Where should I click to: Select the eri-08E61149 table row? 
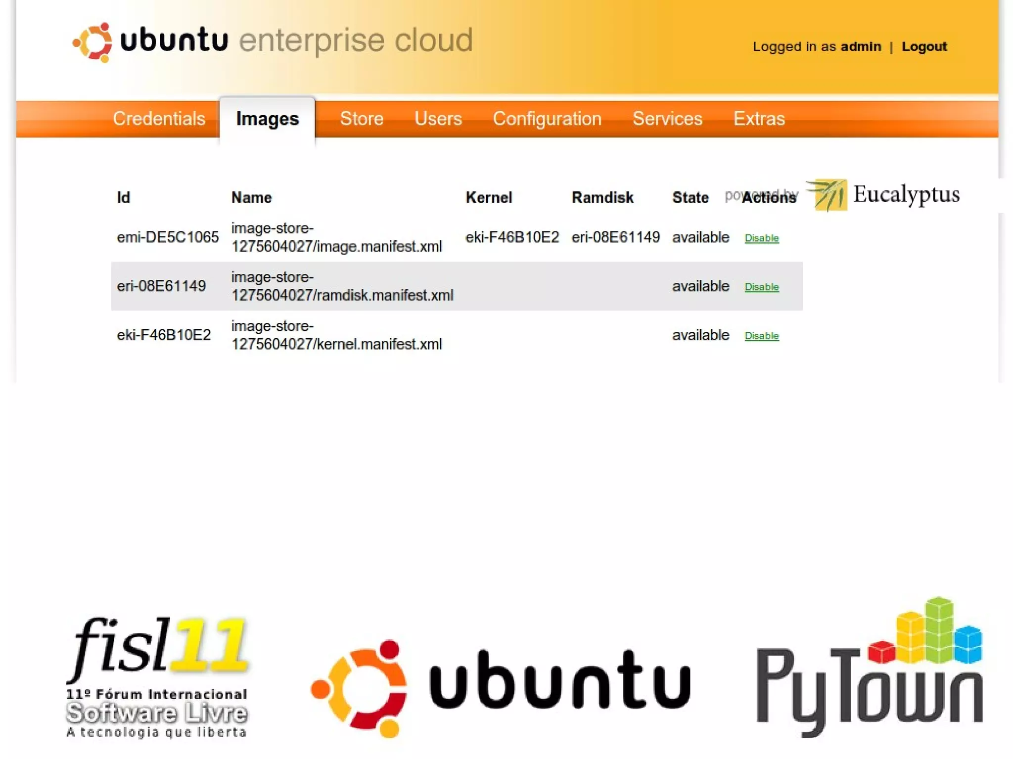point(161,286)
